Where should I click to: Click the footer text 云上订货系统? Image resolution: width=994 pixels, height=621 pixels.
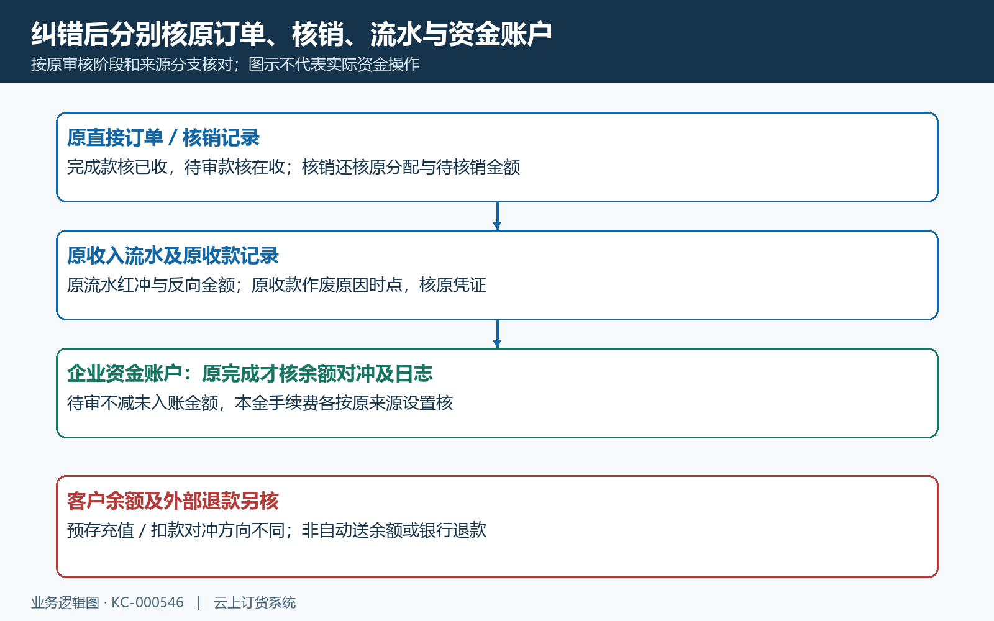click(x=255, y=602)
